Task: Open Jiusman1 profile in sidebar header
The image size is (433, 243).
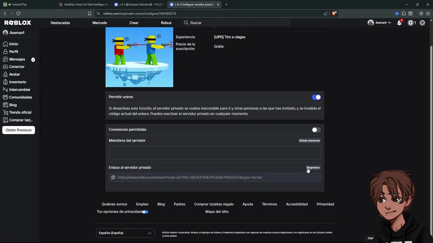Action: [14, 33]
